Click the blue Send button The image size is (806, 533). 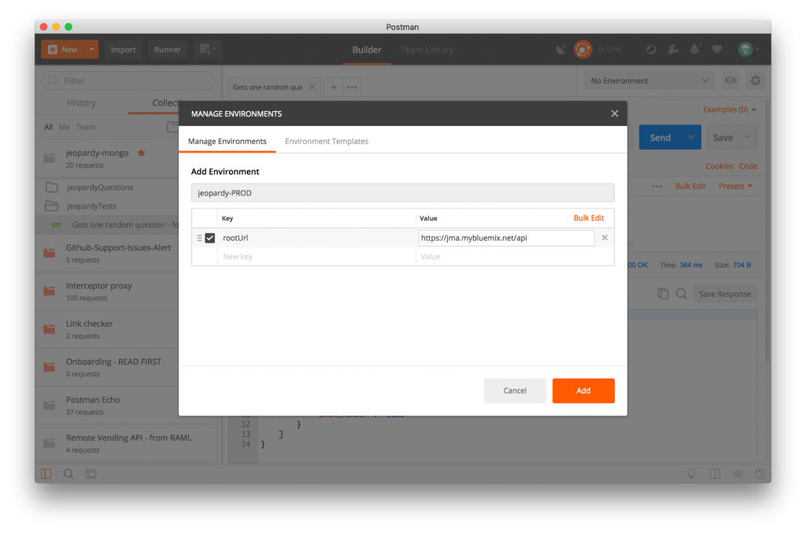[660, 137]
